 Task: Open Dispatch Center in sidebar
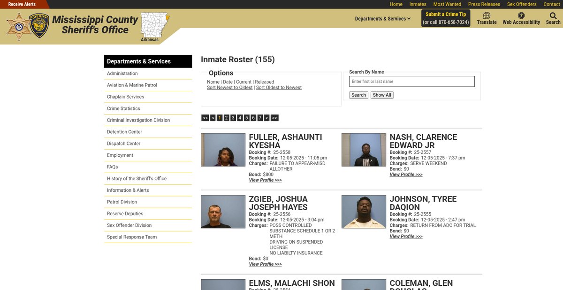(148, 144)
